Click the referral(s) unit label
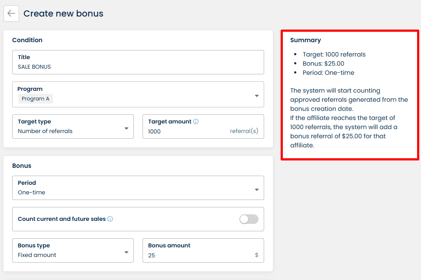This screenshot has height=280, width=421. [244, 131]
